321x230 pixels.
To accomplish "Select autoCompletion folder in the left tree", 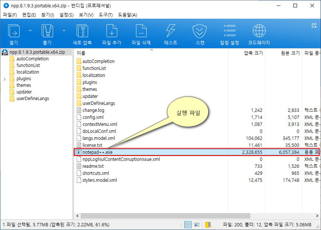I will 32,59.
